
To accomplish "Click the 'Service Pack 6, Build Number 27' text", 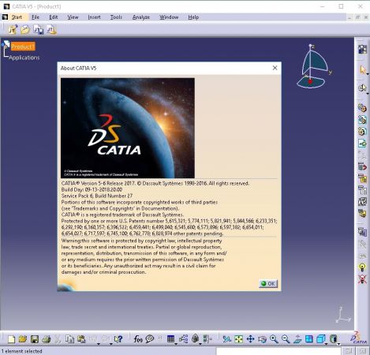I will (97, 196).
